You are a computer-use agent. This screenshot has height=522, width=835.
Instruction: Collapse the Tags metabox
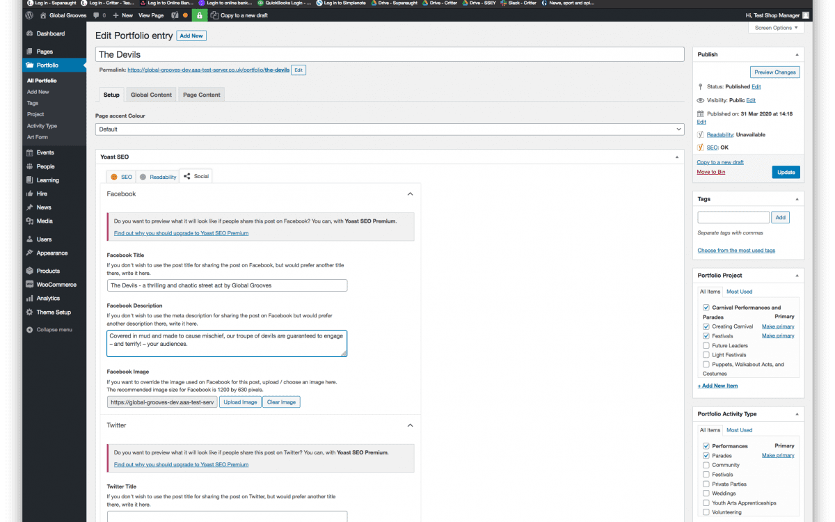[x=797, y=199]
